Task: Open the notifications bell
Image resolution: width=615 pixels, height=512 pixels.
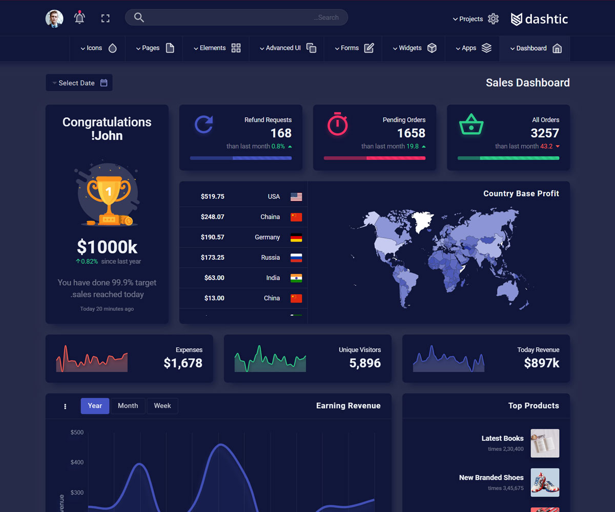Action: point(79,18)
